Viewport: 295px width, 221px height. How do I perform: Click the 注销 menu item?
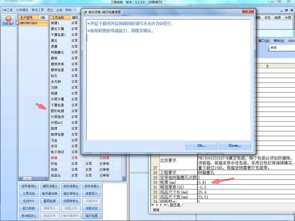point(59,10)
